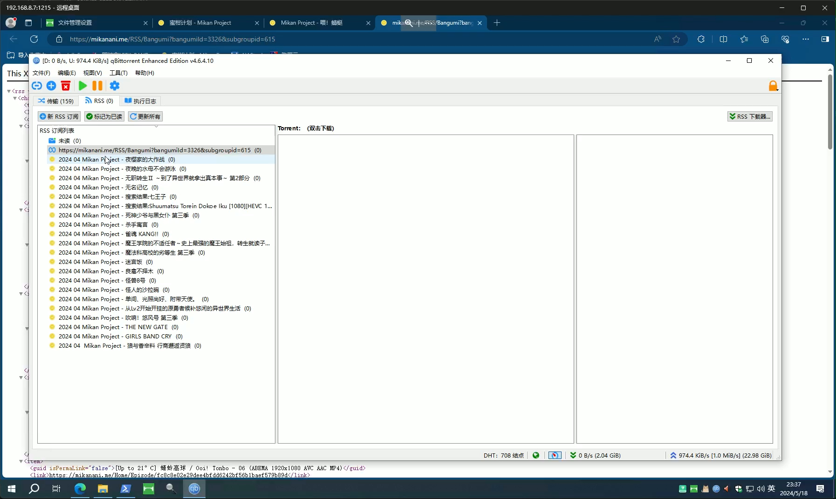Open the 帮助(H) menu
Viewport: 836px width, 499px height.
click(x=144, y=73)
